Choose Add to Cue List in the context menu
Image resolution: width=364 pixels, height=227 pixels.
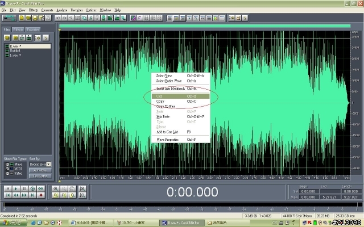tap(181, 132)
